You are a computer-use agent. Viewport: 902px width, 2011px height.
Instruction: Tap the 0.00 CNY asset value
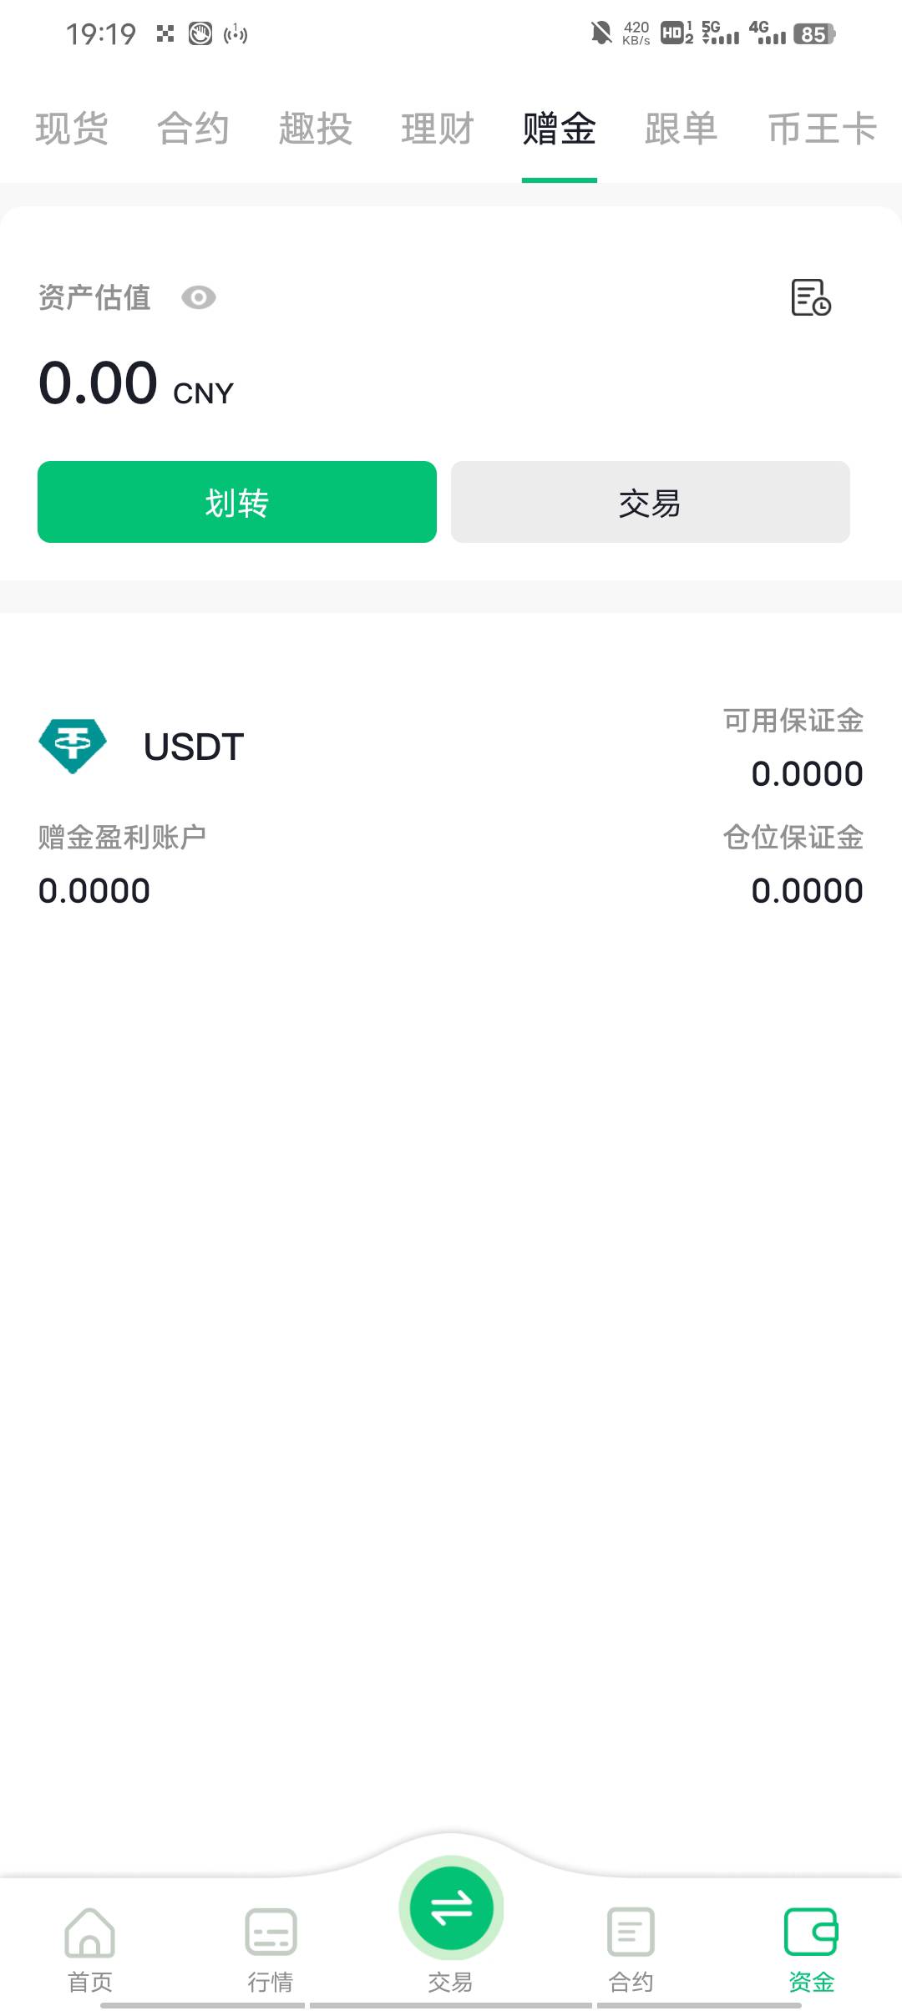point(135,385)
